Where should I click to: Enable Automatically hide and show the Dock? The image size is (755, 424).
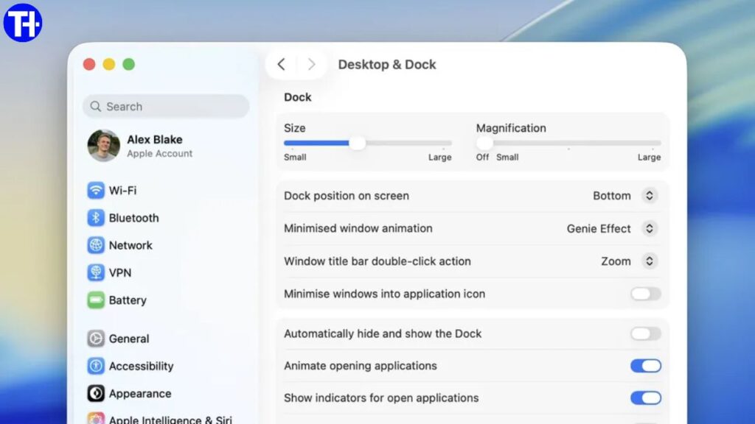[x=644, y=333]
